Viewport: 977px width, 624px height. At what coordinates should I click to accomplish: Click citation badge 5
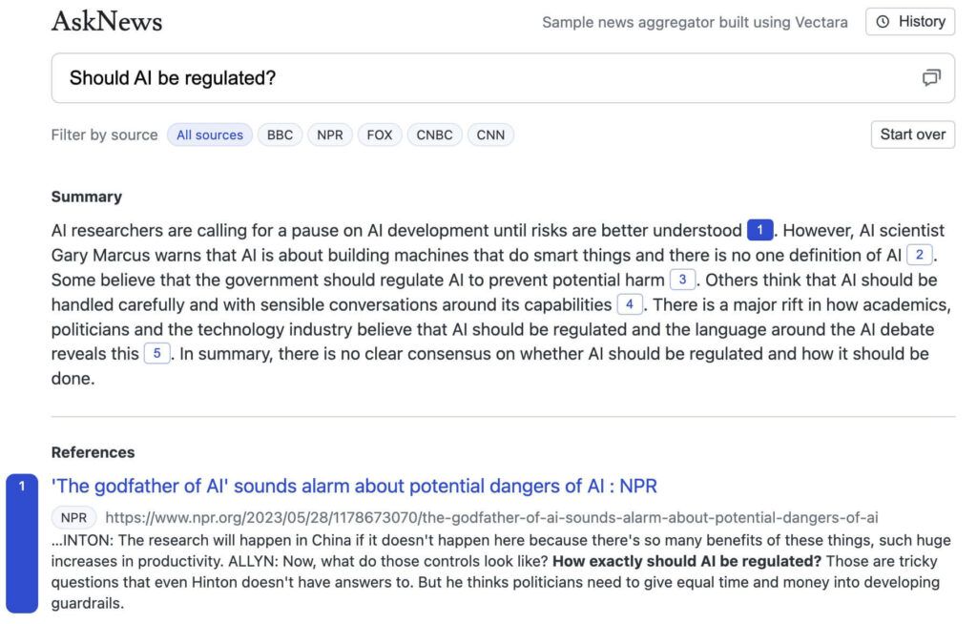tap(156, 354)
